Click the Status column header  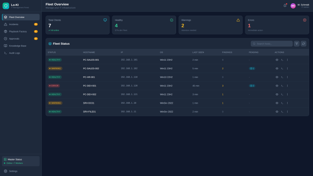[52, 52]
